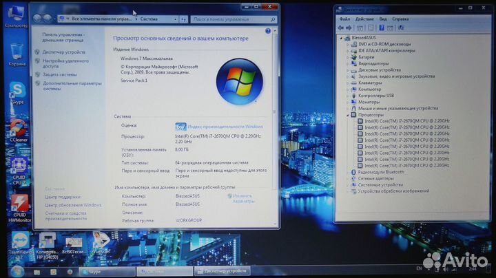The image size is (496, 278).
Task: Select Контроллеры USB in device tree
Action: [x=376, y=96]
